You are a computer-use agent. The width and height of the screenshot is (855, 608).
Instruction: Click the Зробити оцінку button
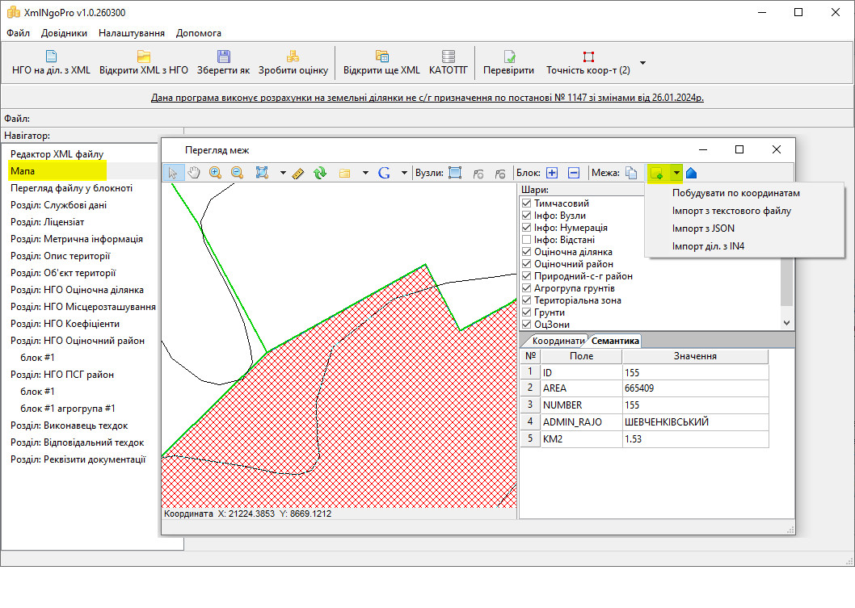(x=293, y=63)
